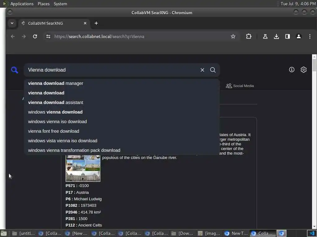Click 'P2046 : 414.78 km²' info row
The image size is (317, 237).
click(83, 212)
